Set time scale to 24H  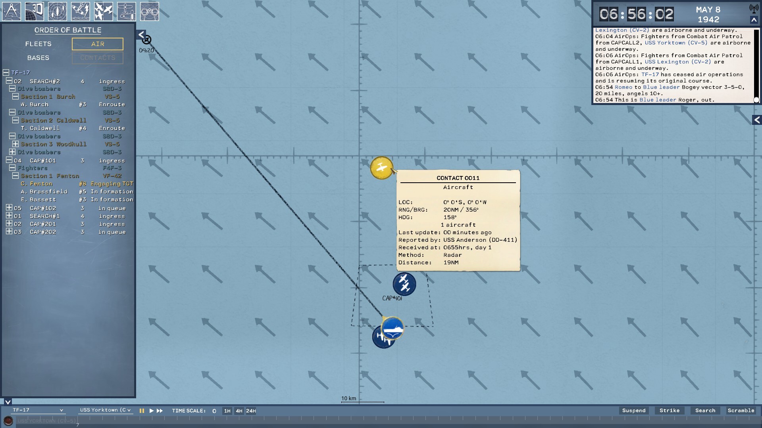[251, 411]
